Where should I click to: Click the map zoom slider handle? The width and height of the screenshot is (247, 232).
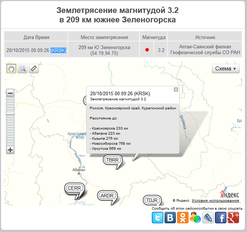pos(10,113)
